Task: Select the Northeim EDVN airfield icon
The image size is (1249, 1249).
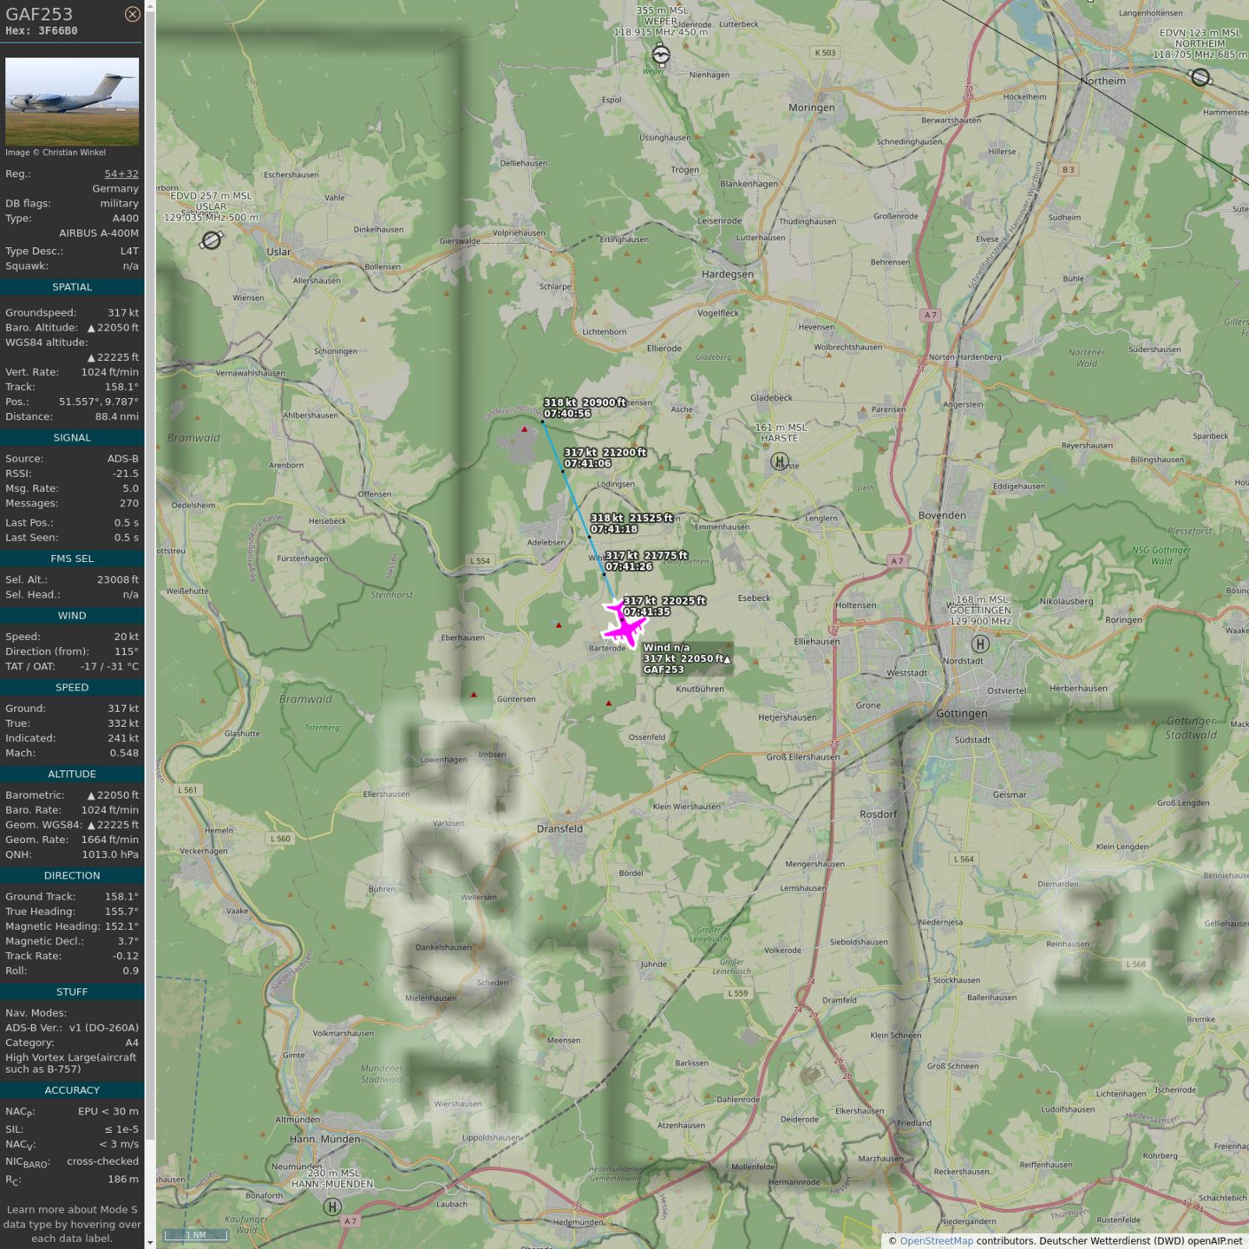Action: coord(1200,78)
